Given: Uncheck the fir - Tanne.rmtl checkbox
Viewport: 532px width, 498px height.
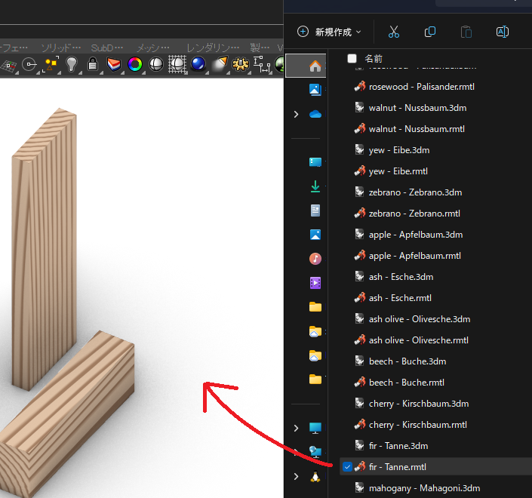Looking at the screenshot, I should 347,467.
